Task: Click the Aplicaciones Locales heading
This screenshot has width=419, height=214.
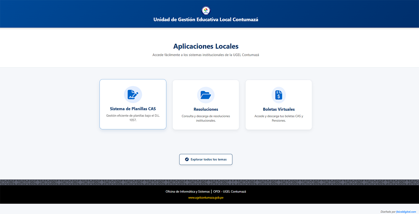Action: pos(206,46)
